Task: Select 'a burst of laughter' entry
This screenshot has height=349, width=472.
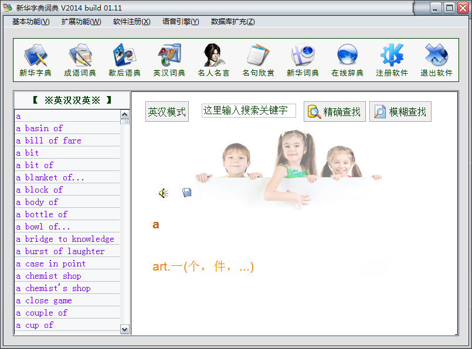Action: [67, 252]
